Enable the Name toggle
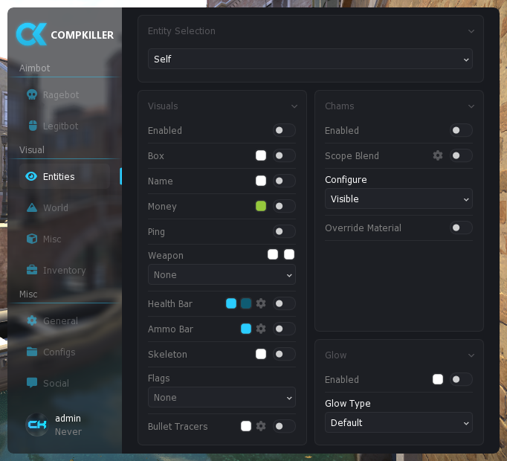The height and width of the screenshot is (461, 507). click(284, 181)
